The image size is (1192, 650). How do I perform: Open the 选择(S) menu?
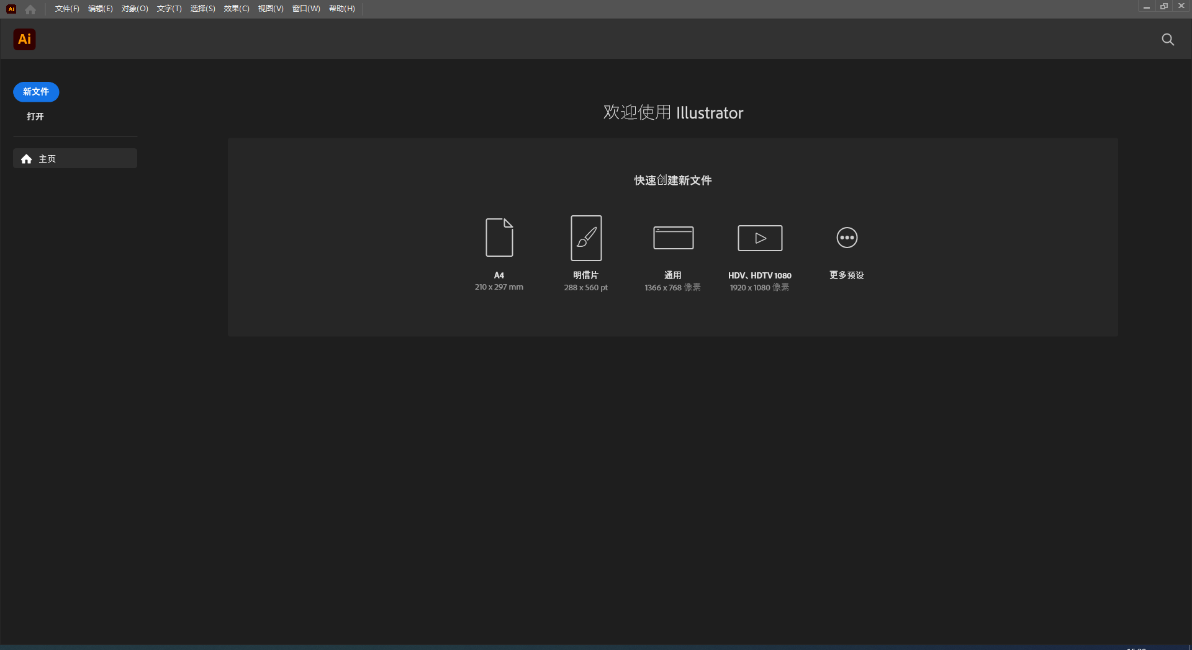(202, 9)
